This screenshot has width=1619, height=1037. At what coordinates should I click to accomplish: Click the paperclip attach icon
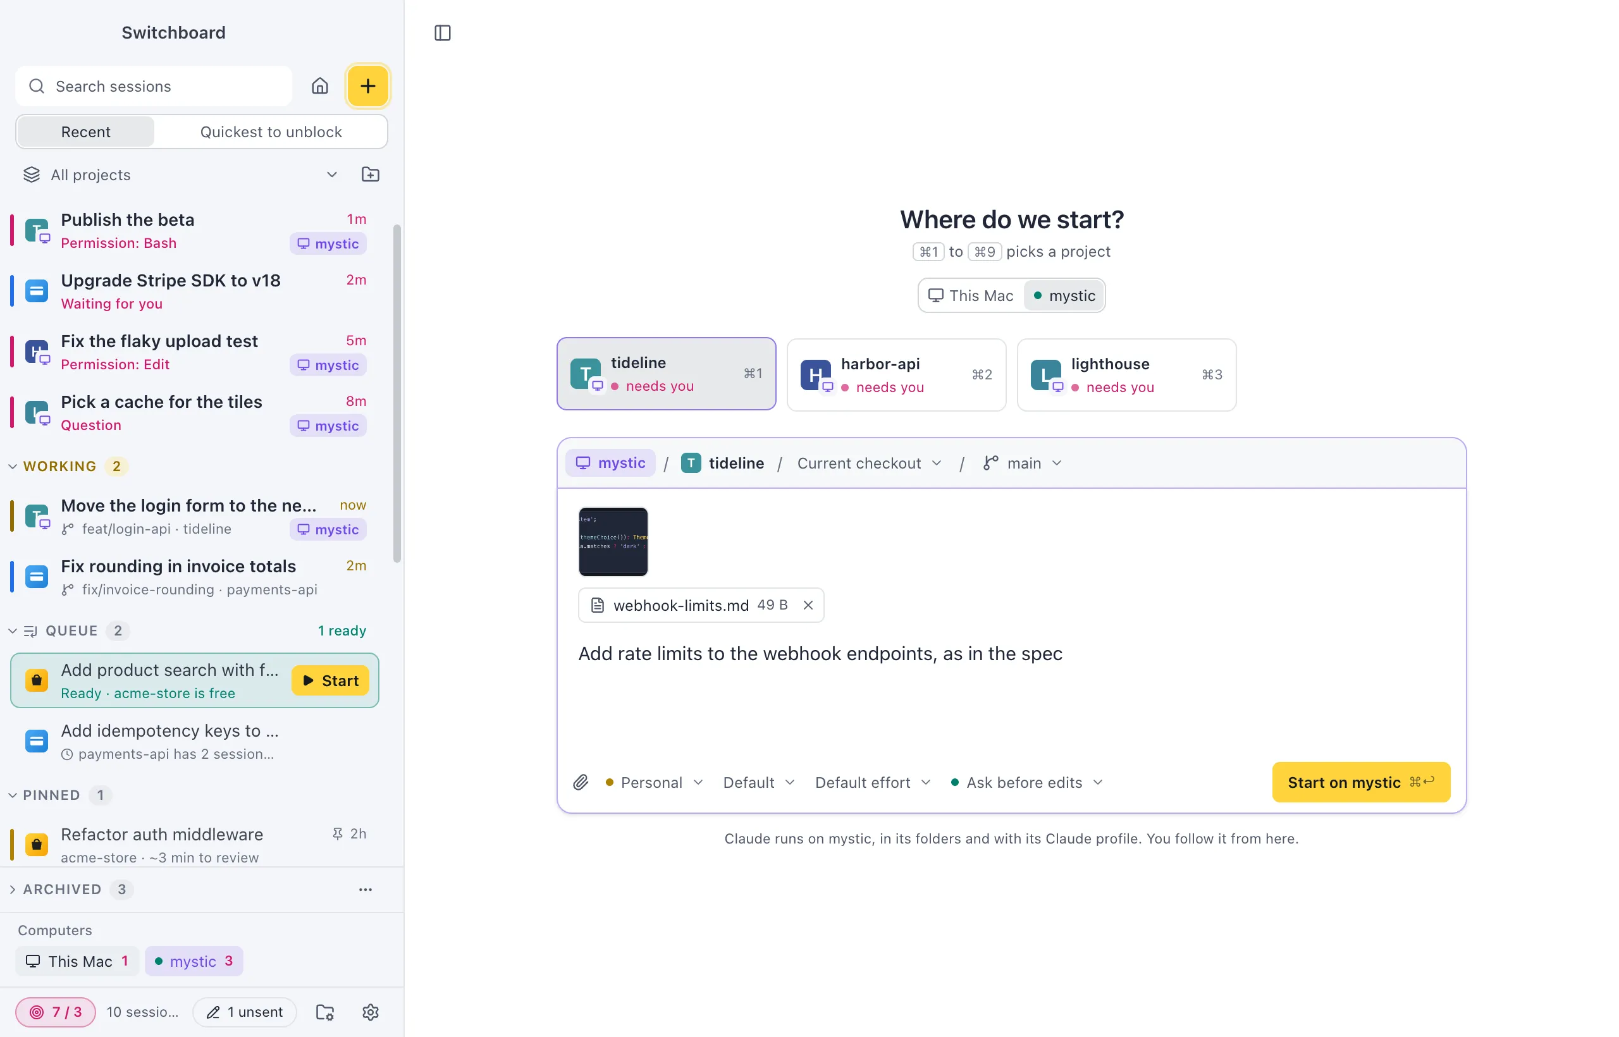click(581, 782)
